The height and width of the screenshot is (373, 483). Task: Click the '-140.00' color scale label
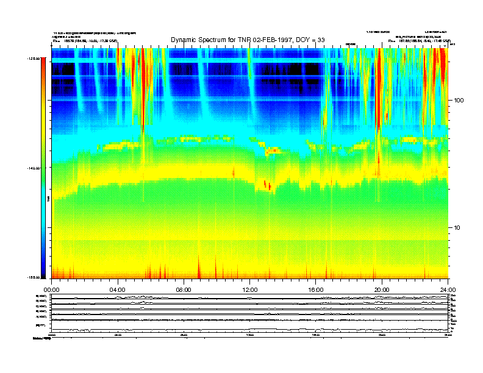pyautogui.click(x=34, y=168)
